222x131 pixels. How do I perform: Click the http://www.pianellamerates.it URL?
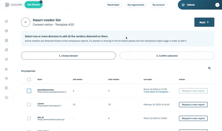(x=52, y=92)
